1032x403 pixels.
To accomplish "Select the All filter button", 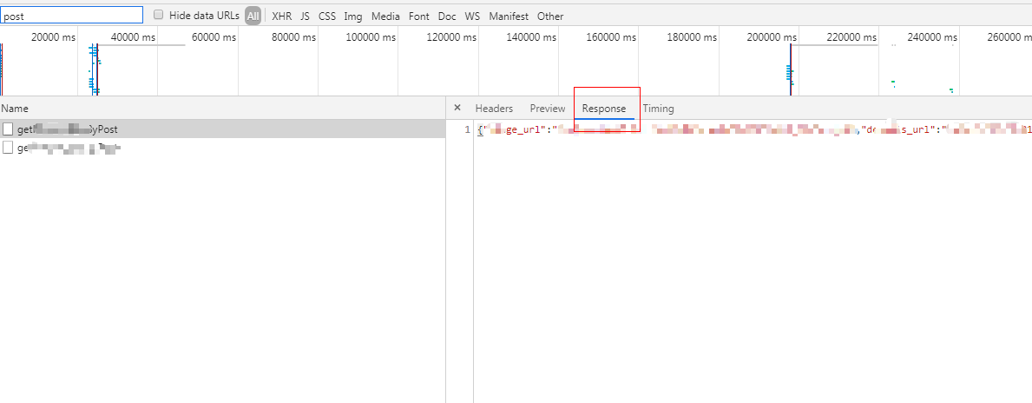I will pos(253,16).
